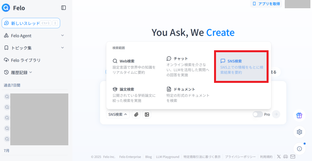Open 利用規約 link
Image resolution: width=312 pixels, height=161 pixels.
[x=266, y=157]
